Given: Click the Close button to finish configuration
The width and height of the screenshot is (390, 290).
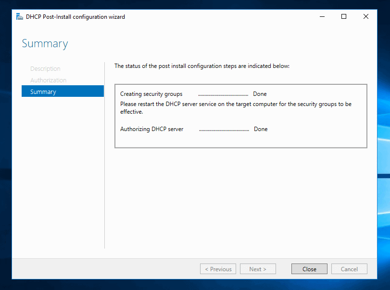Looking at the screenshot, I should (309, 269).
